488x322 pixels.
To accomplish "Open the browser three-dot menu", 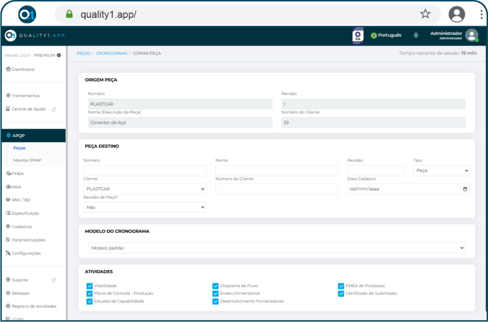I will 481,14.
